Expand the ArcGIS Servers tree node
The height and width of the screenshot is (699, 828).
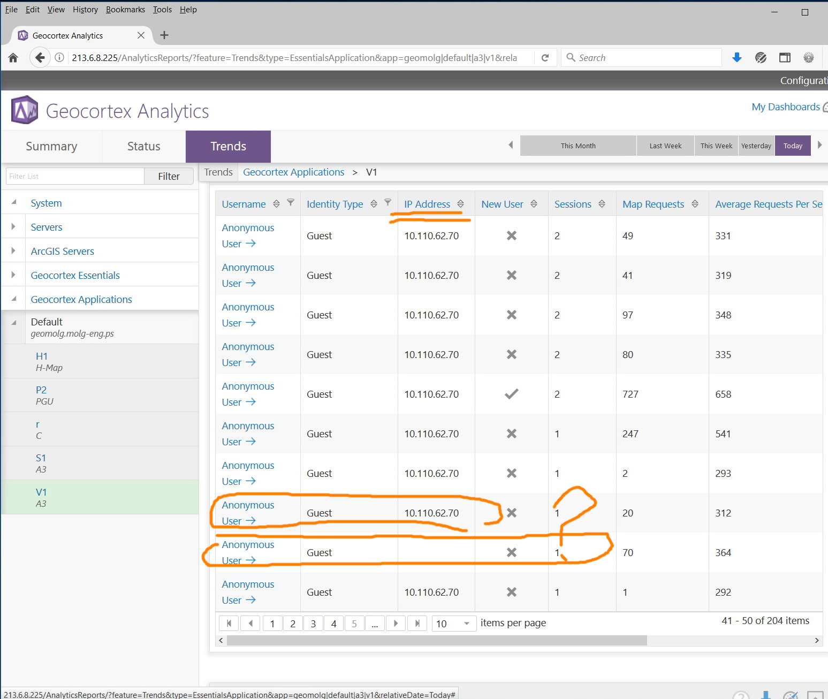coord(13,251)
